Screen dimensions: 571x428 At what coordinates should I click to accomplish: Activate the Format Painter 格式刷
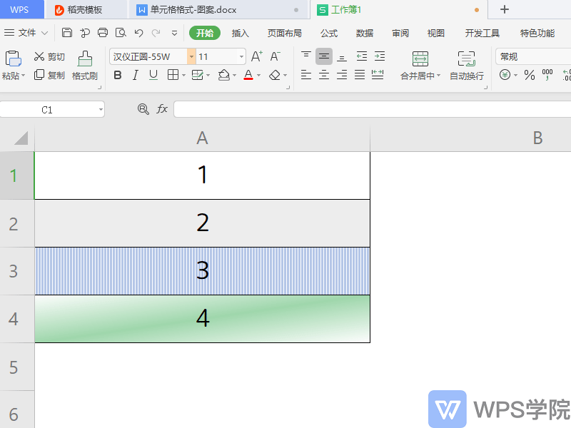coord(85,66)
